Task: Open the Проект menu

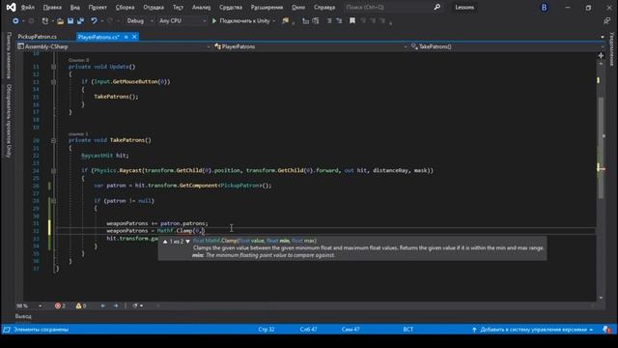Action: pos(98,7)
